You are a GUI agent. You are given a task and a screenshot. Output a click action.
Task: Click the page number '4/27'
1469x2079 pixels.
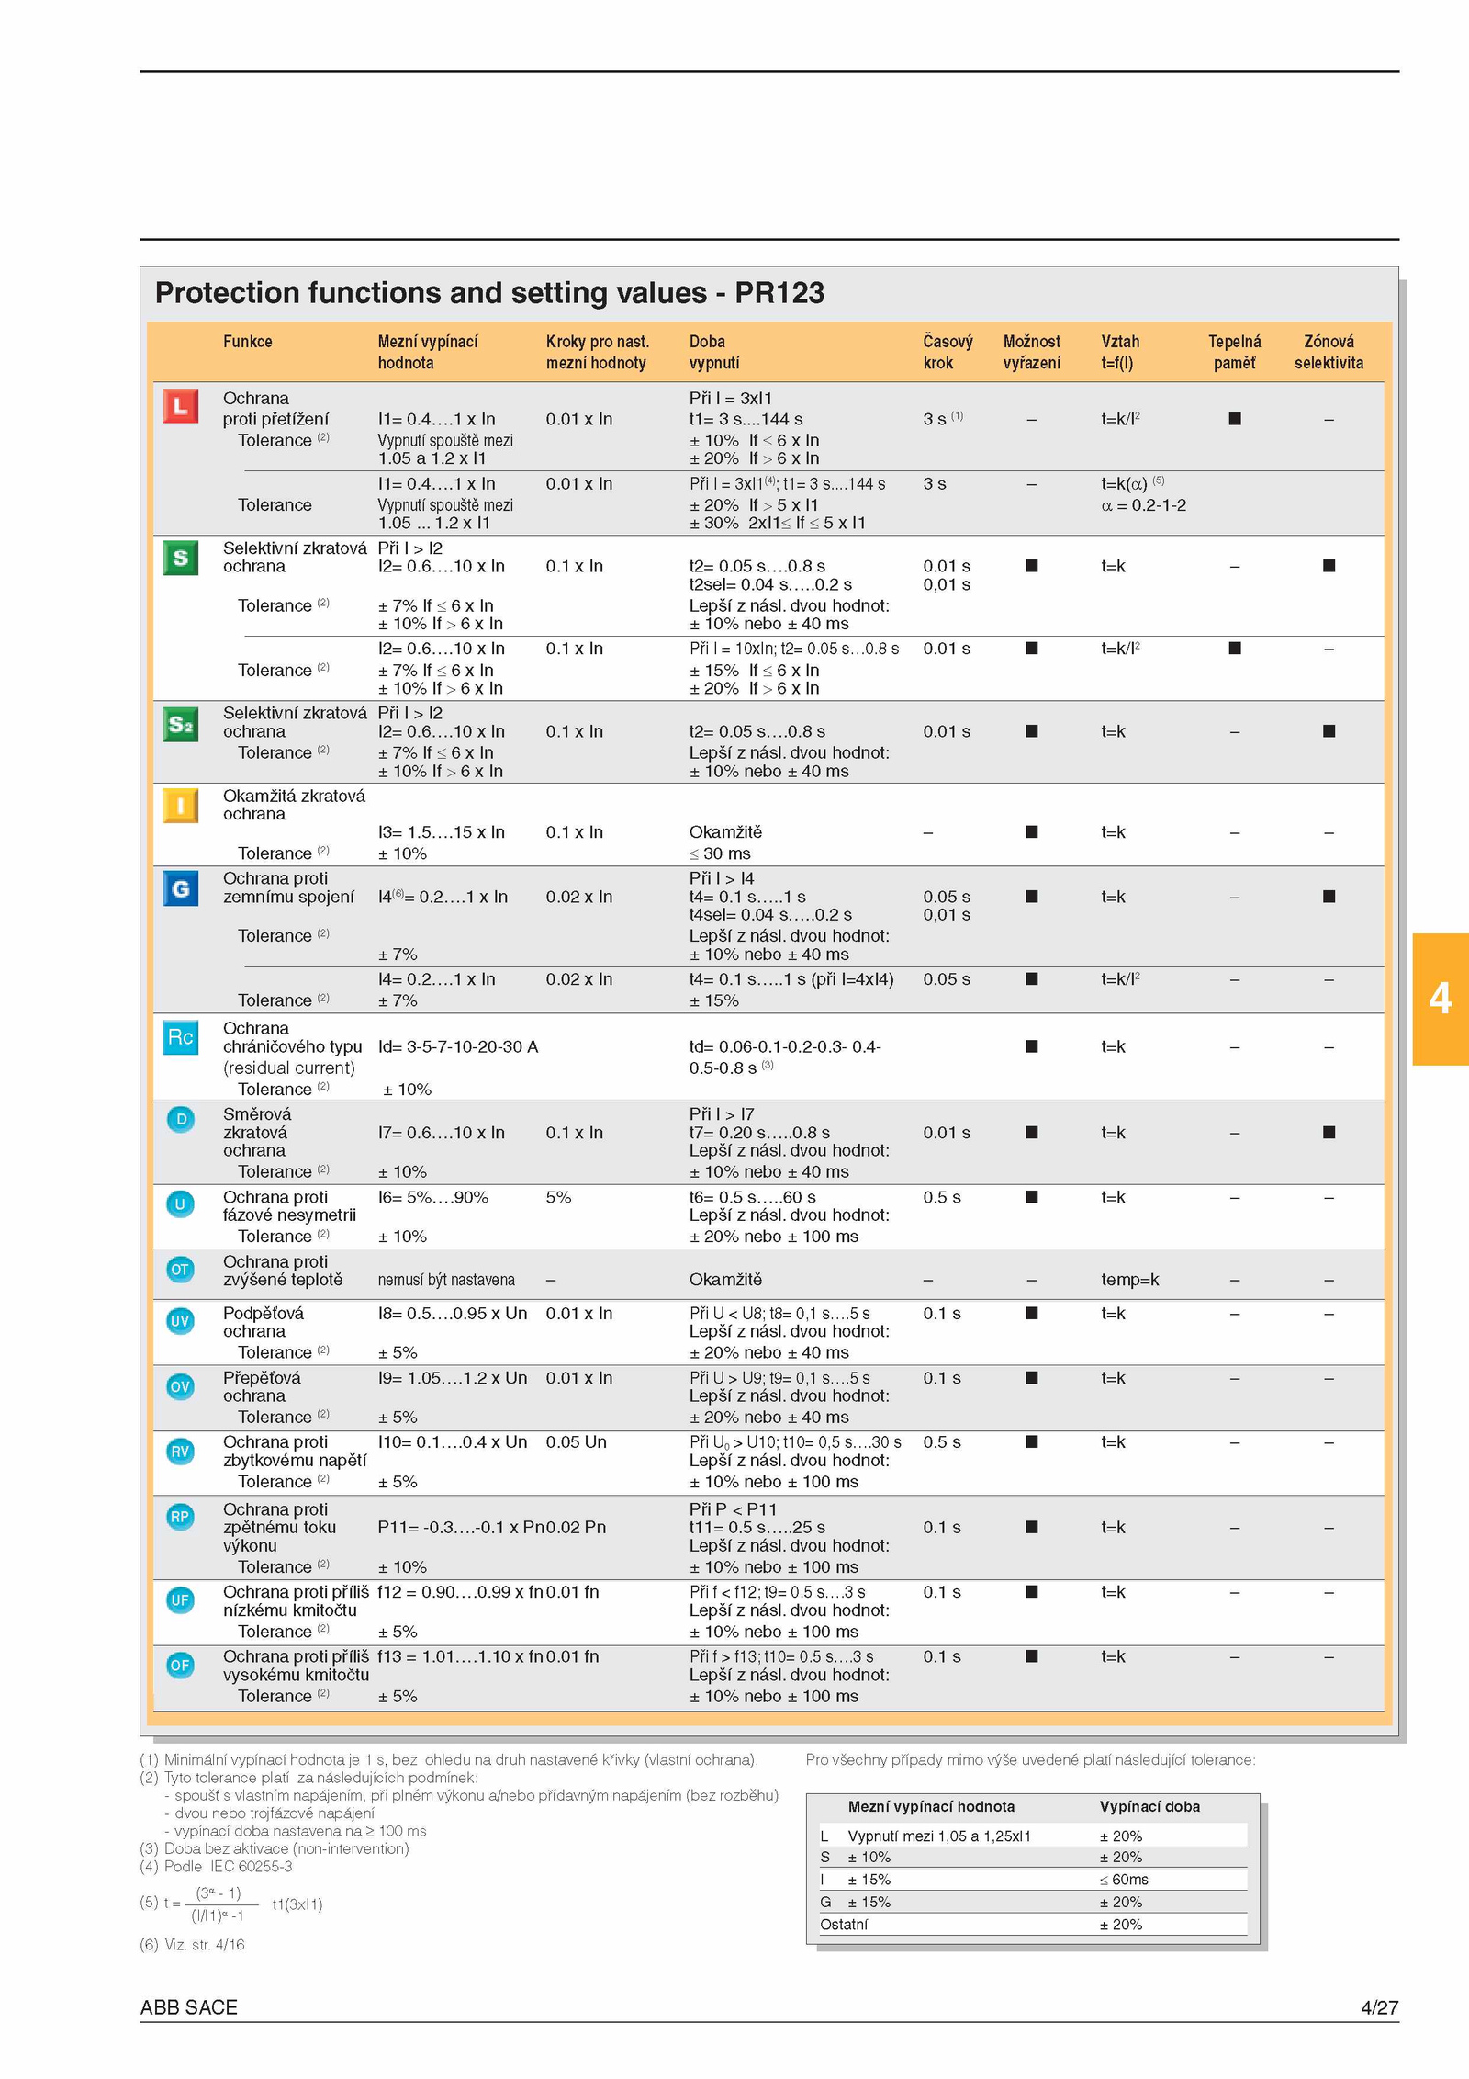[x=1380, y=2006]
